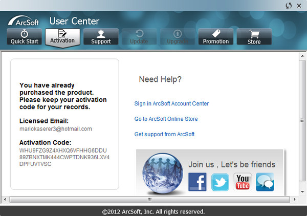Open the Promotion tab
The width and height of the screenshot is (307, 216).
pyautogui.click(x=216, y=37)
